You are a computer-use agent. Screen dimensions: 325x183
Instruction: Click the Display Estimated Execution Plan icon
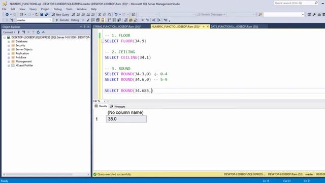tap(93, 20)
